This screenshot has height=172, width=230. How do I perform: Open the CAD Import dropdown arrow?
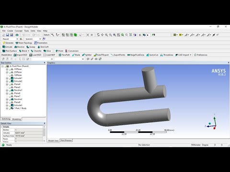pyautogui.click(x=191, y=55)
